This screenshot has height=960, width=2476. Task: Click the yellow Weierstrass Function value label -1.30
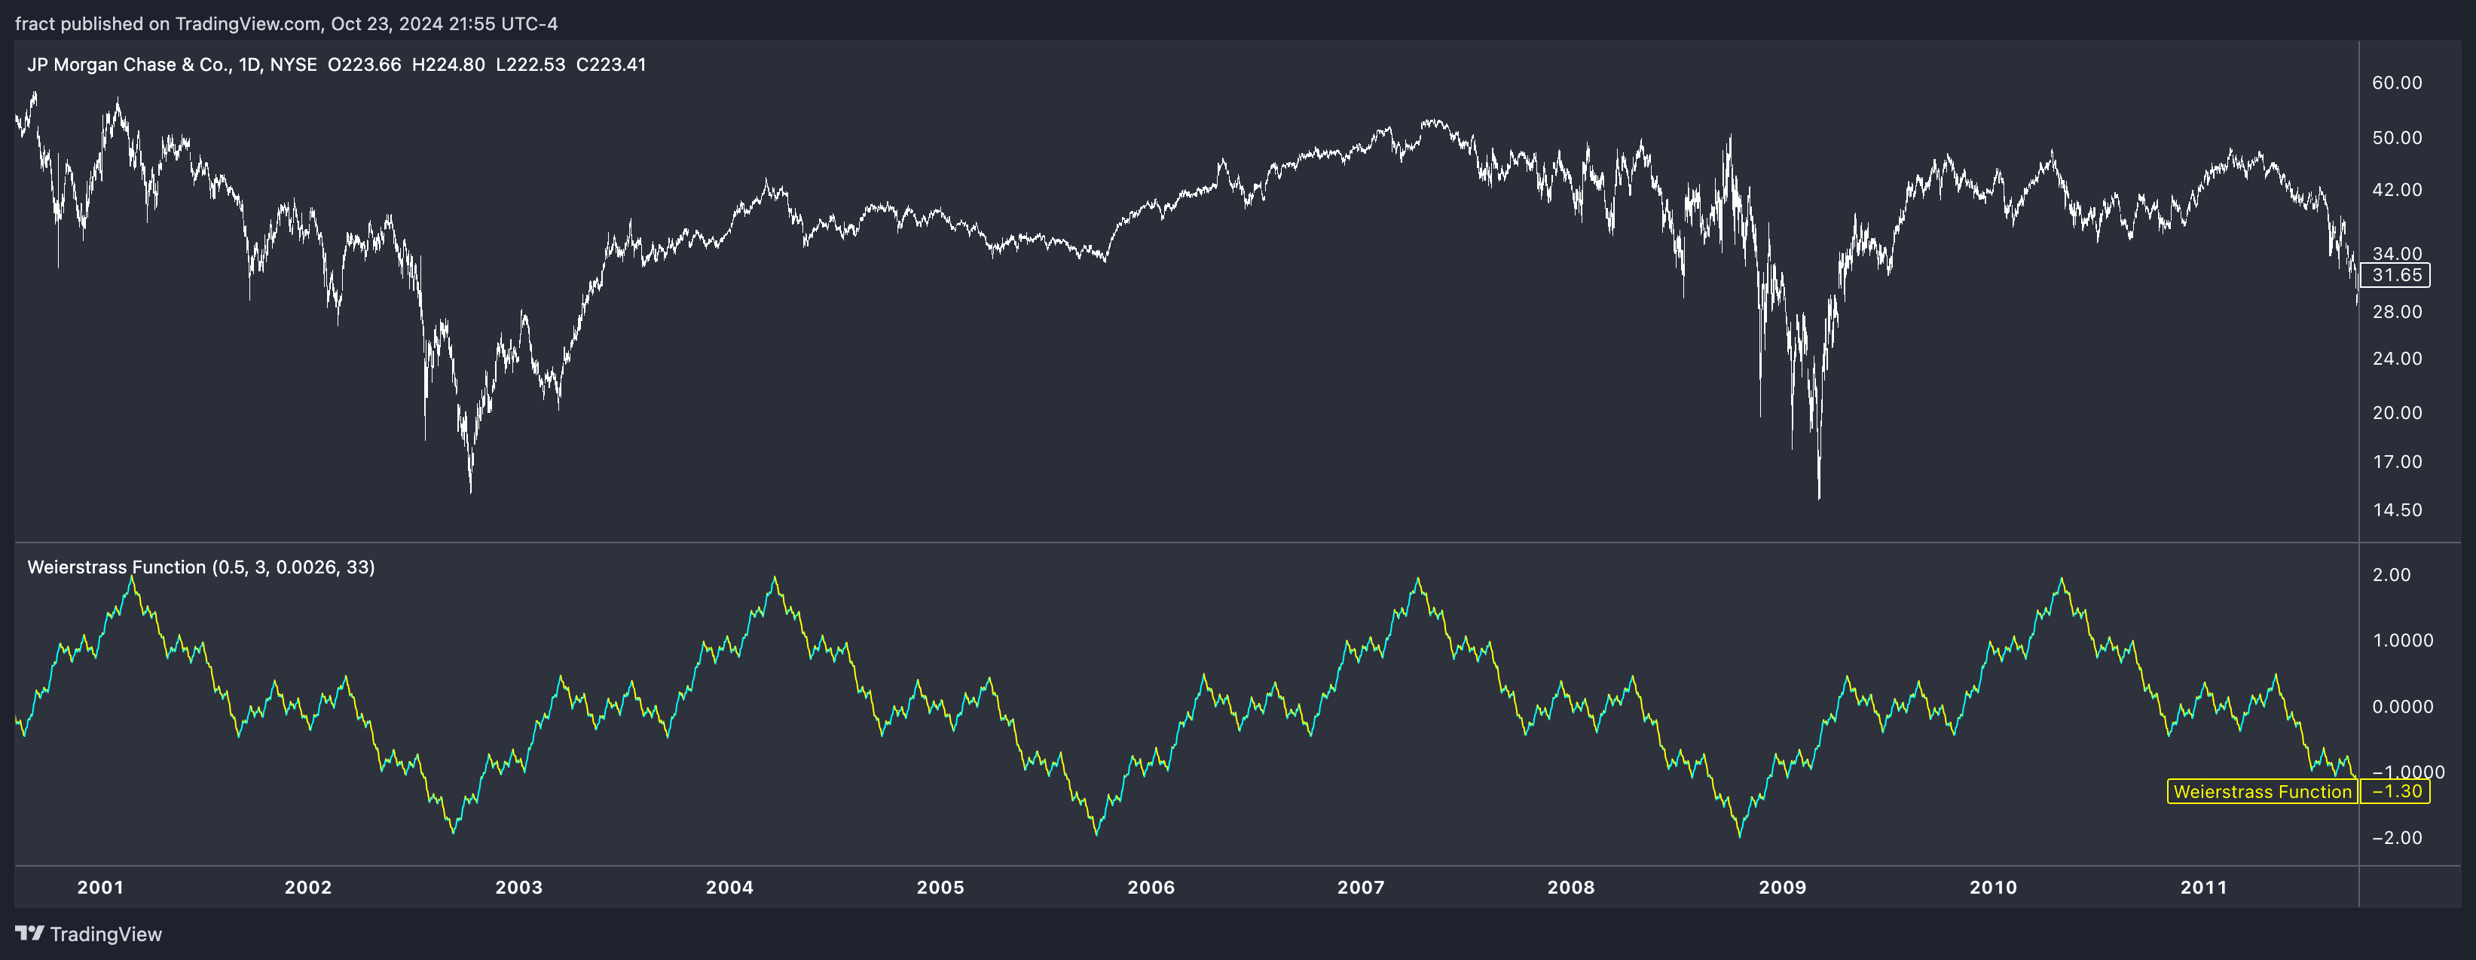(x=2395, y=792)
